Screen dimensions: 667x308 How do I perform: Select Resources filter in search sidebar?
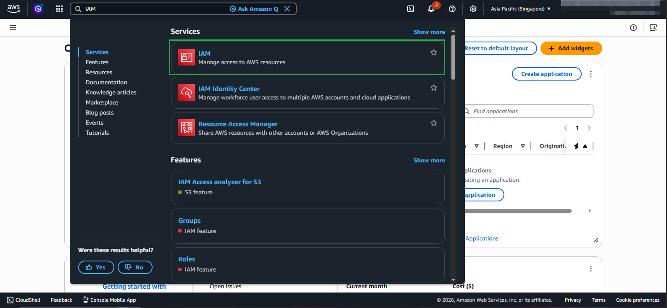(99, 72)
